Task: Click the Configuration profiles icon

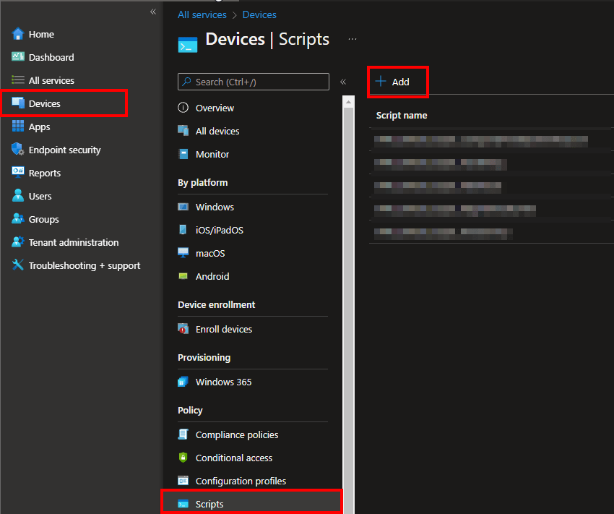Action: click(184, 481)
